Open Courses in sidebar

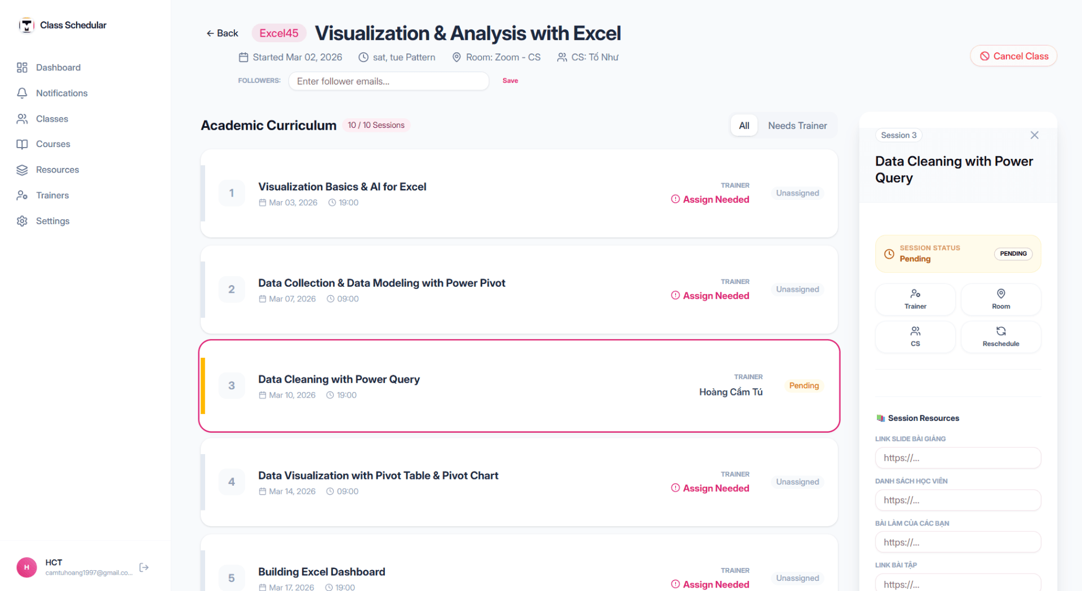coord(53,144)
